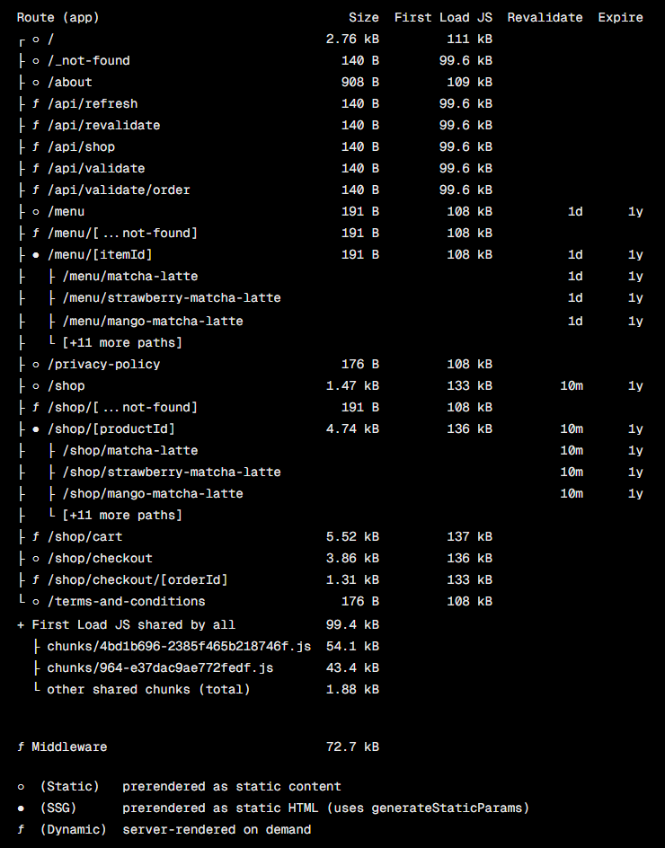Click /shop/mango-matcha-latte path
Screen dimensions: 665x848
(153, 494)
